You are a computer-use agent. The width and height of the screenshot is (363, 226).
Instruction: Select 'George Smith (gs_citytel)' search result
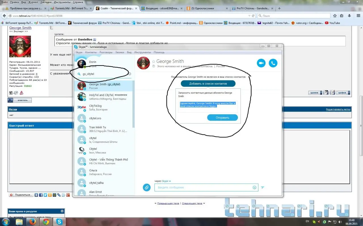pyautogui.click(x=103, y=86)
